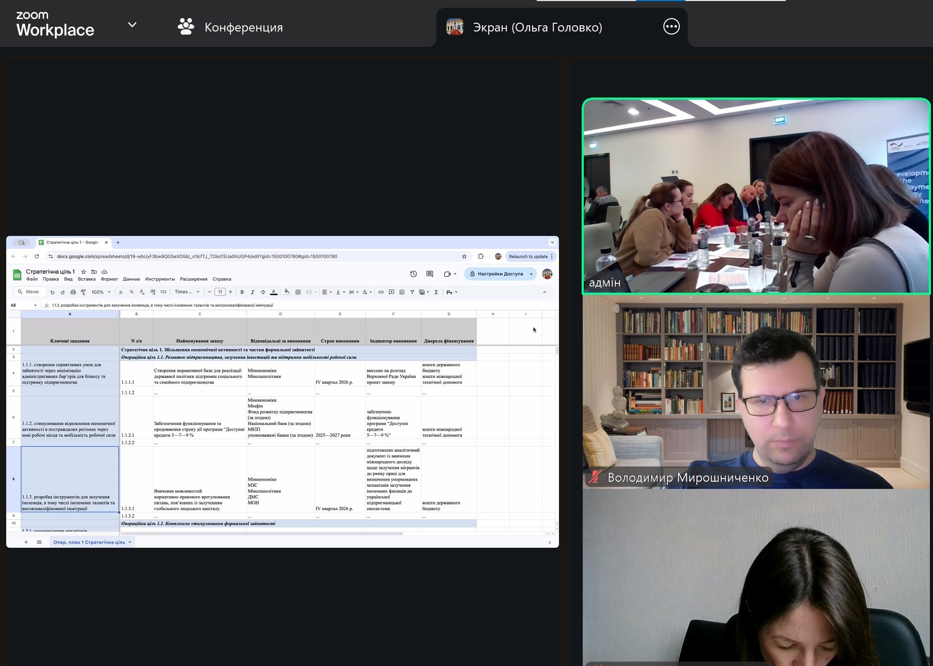933x666 pixels.
Task: Click the create filter icon
Action: tap(412, 292)
